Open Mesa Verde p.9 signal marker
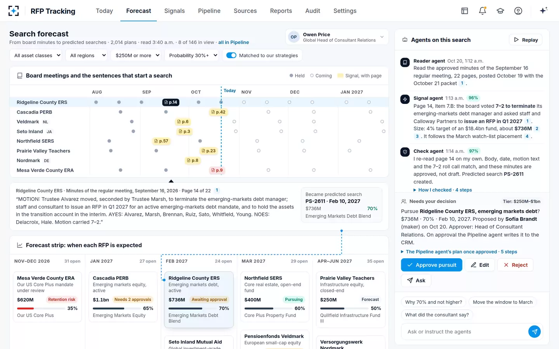This screenshot has height=349, width=559. 217,170
